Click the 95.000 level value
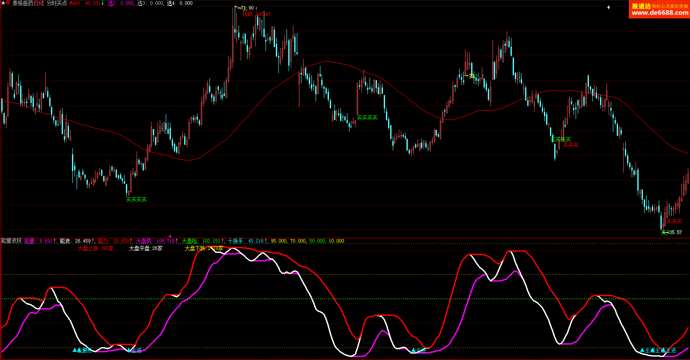 [278, 241]
